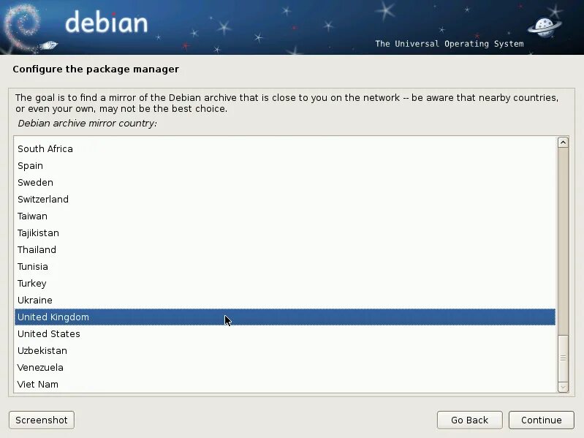The height and width of the screenshot is (438, 584).
Task: Pick Uzbekistan from the list
Action: [285, 350]
